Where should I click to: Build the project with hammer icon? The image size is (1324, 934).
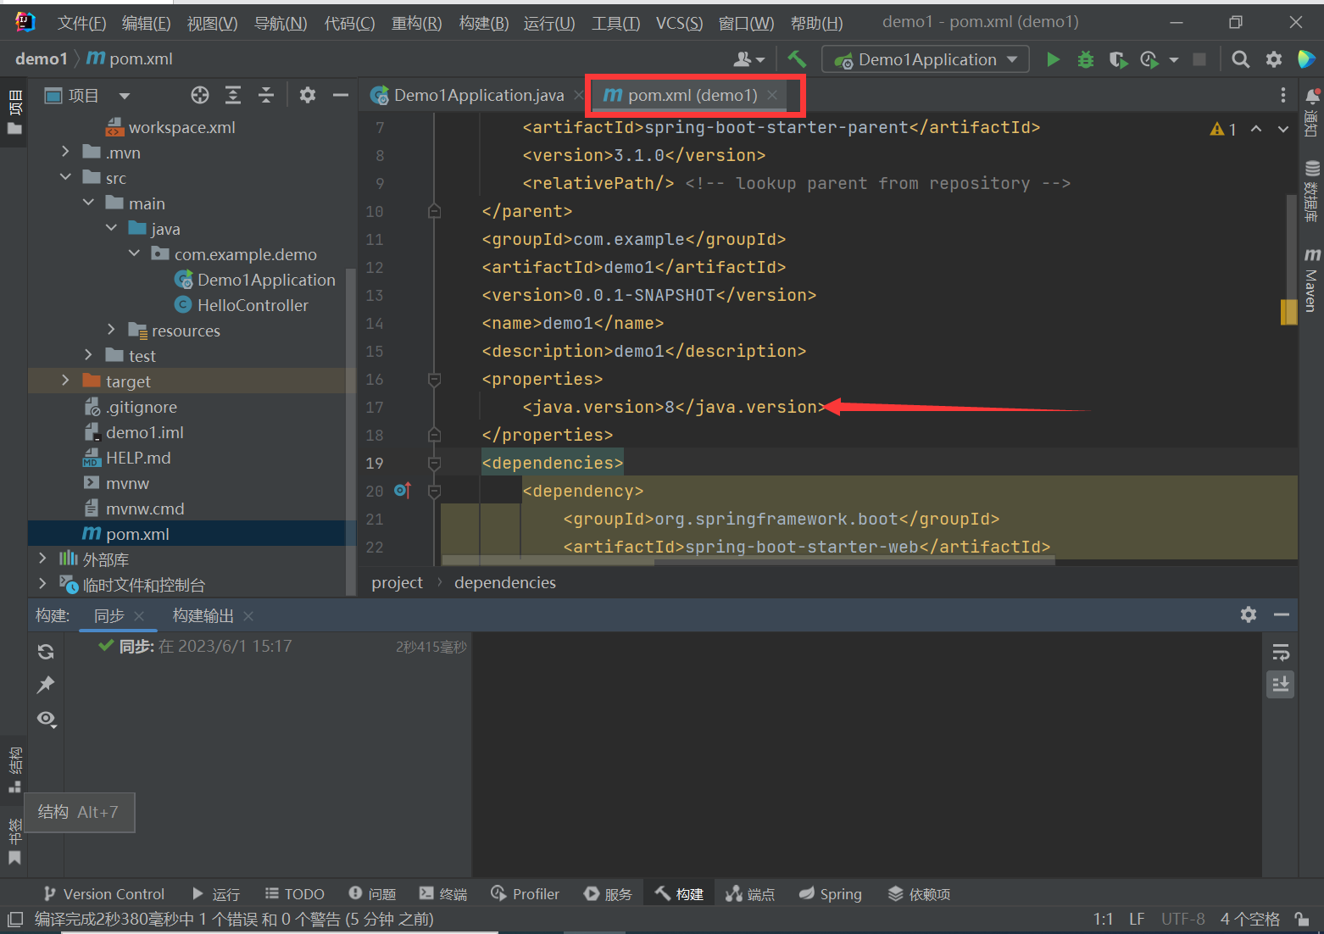point(797,59)
